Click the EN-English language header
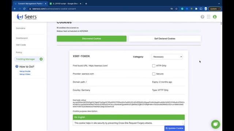The image size is (234, 131). coord(129,117)
